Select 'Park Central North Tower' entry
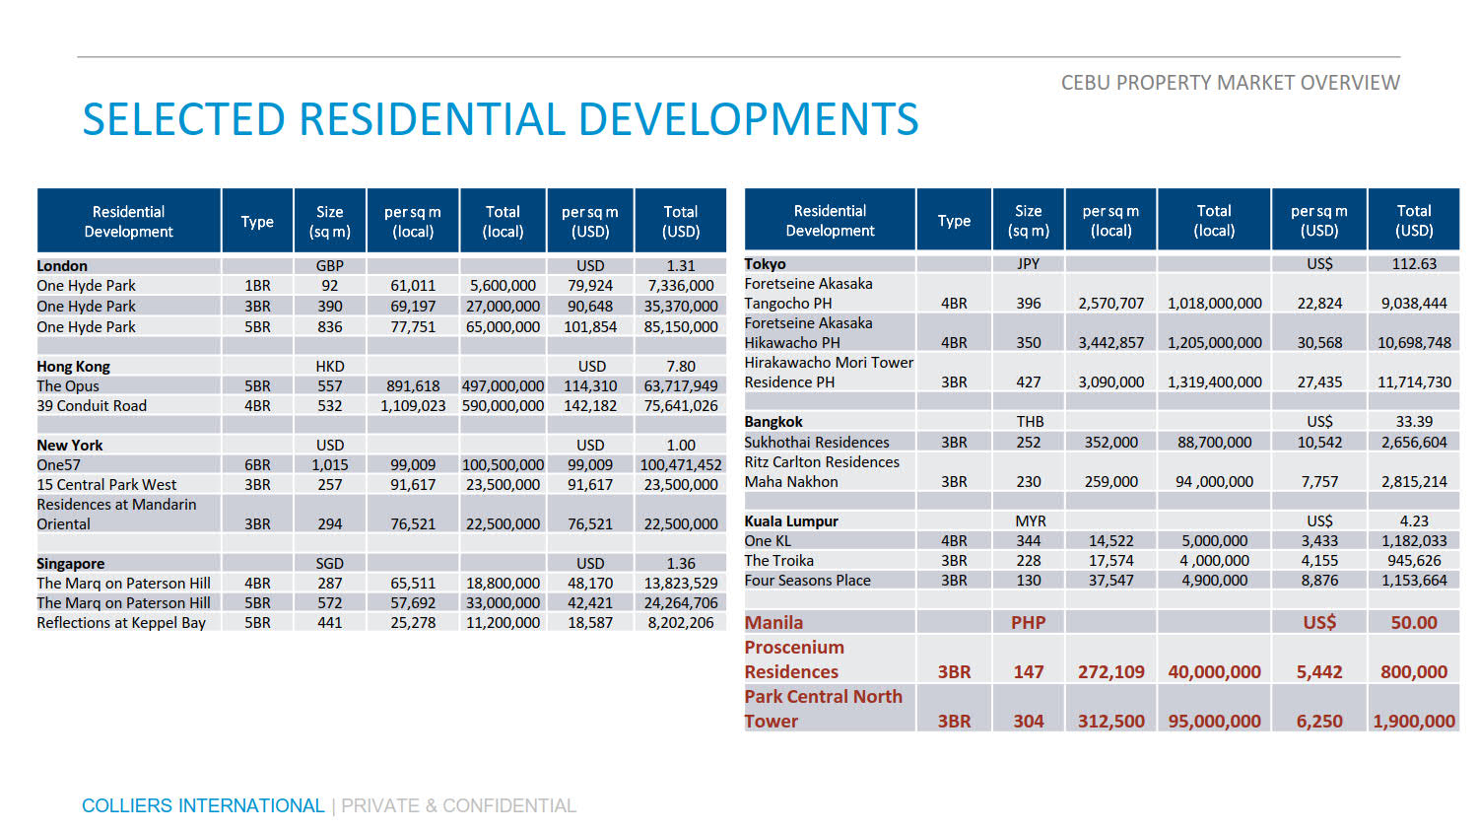Image resolution: width=1478 pixels, height=832 pixels. [x=823, y=709]
